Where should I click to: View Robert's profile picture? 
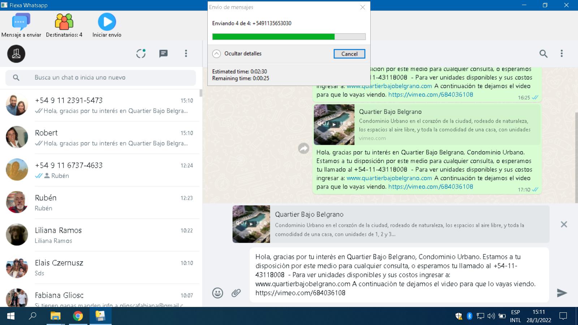17,137
